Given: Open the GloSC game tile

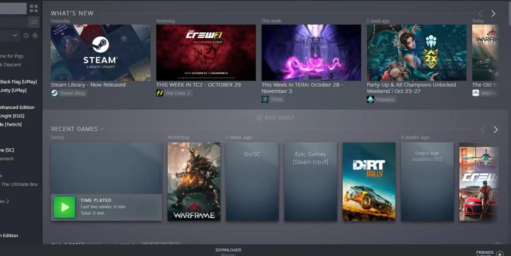Looking at the screenshot, I should pyautogui.click(x=252, y=182).
